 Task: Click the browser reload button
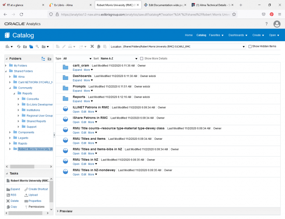(22, 14)
